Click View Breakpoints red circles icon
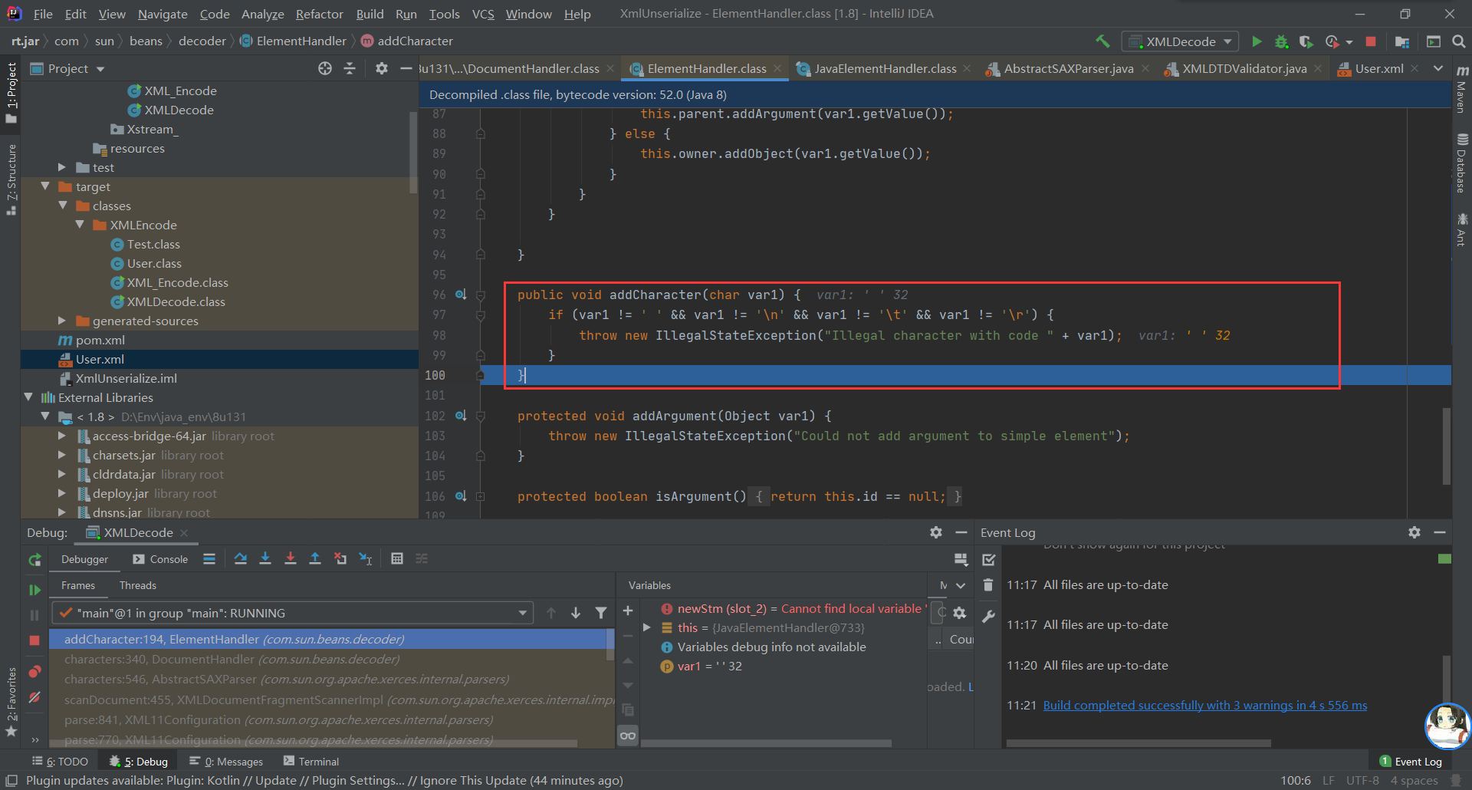This screenshot has width=1472, height=790. click(x=34, y=672)
